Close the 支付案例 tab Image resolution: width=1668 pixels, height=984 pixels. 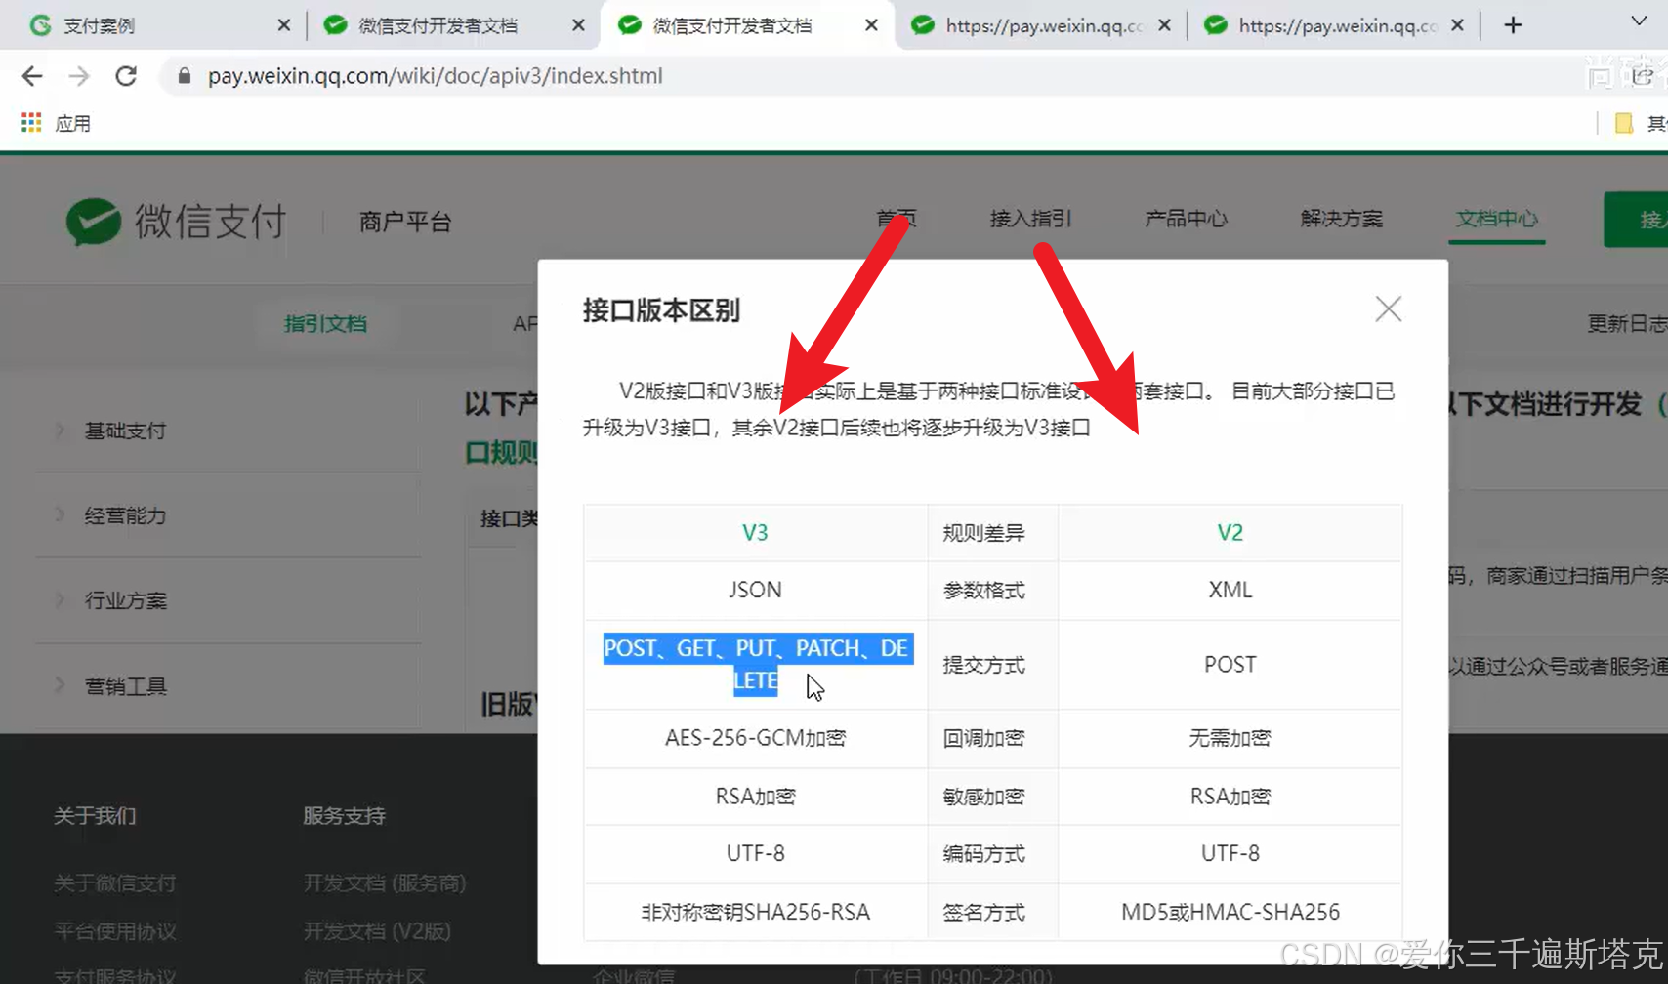pos(284,25)
